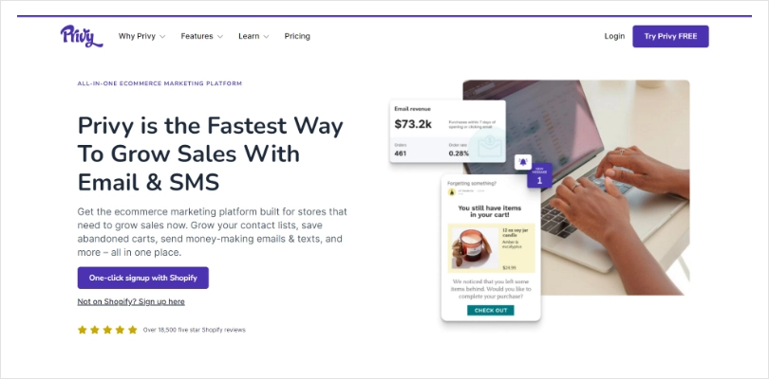Click the first gold review star
769x379 pixels.
point(82,330)
